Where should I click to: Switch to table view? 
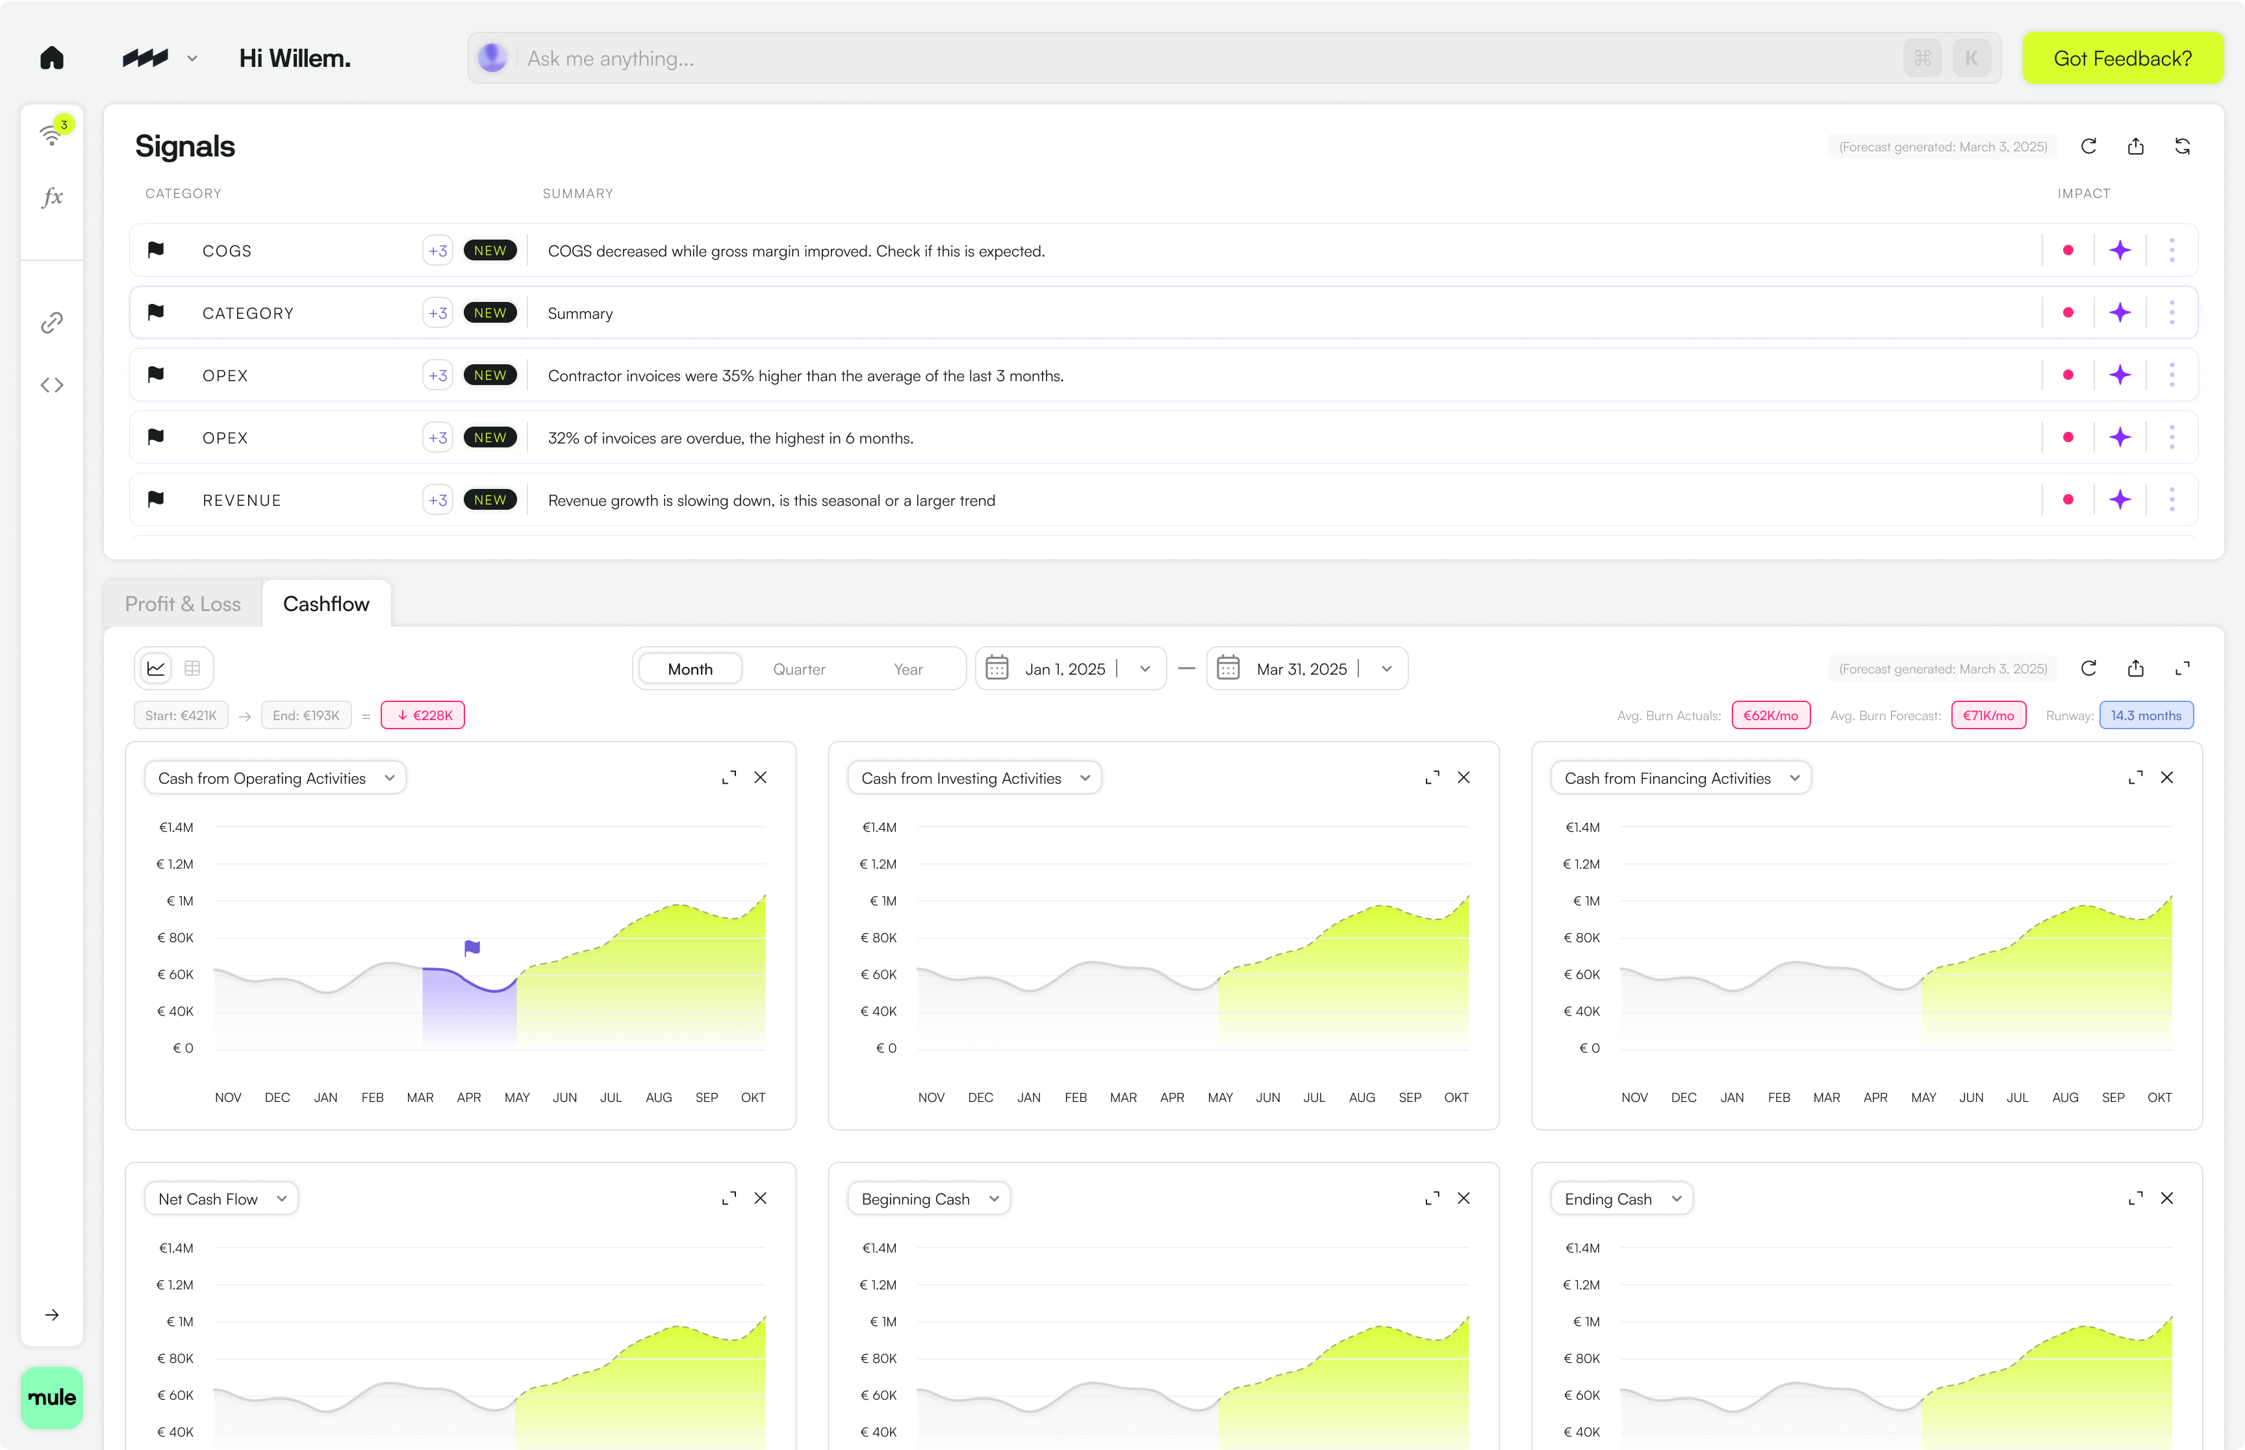pyautogui.click(x=192, y=669)
